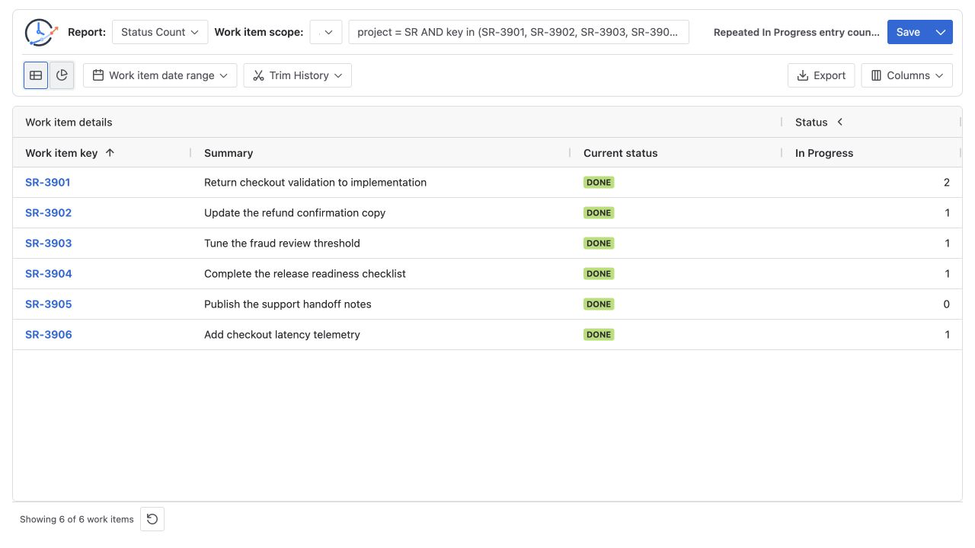The height and width of the screenshot is (548, 975).
Task: Open the Columns chooser
Action: tap(907, 75)
